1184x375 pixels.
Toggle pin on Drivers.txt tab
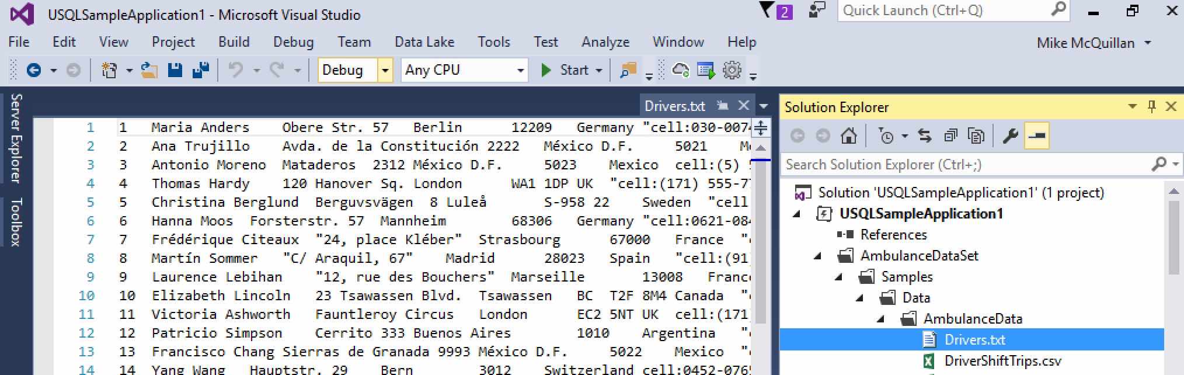[723, 106]
